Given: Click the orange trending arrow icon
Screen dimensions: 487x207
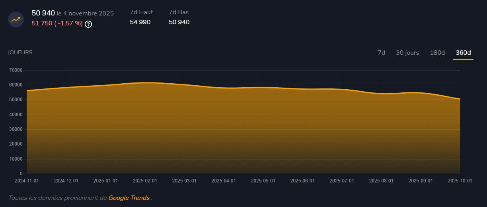Looking at the screenshot, I should [16, 19].
